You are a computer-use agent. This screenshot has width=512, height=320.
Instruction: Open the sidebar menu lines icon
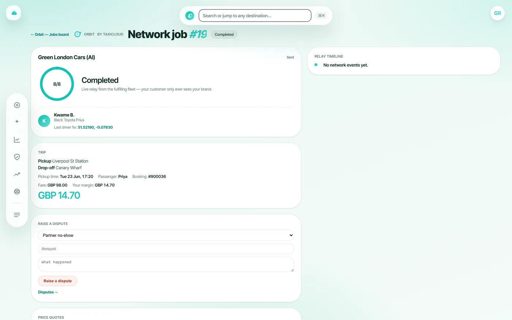pyautogui.click(x=17, y=215)
